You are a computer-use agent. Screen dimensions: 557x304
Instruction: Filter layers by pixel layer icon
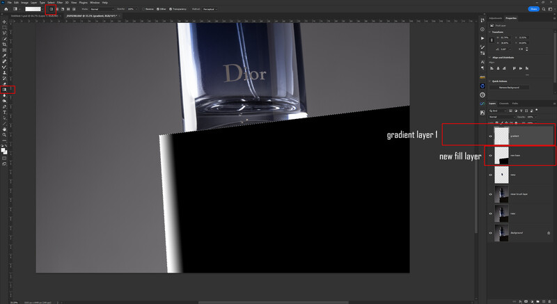coord(510,111)
